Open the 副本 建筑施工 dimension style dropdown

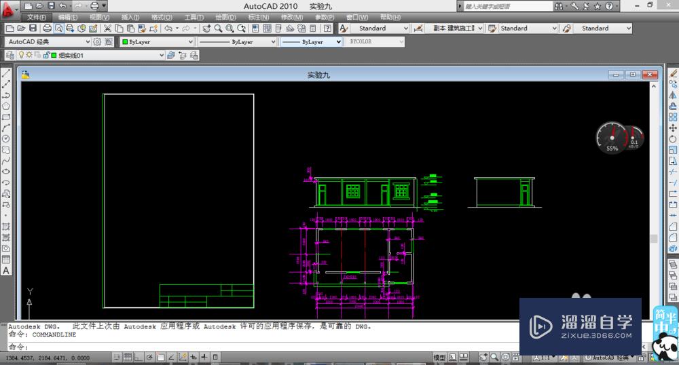coord(455,28)
